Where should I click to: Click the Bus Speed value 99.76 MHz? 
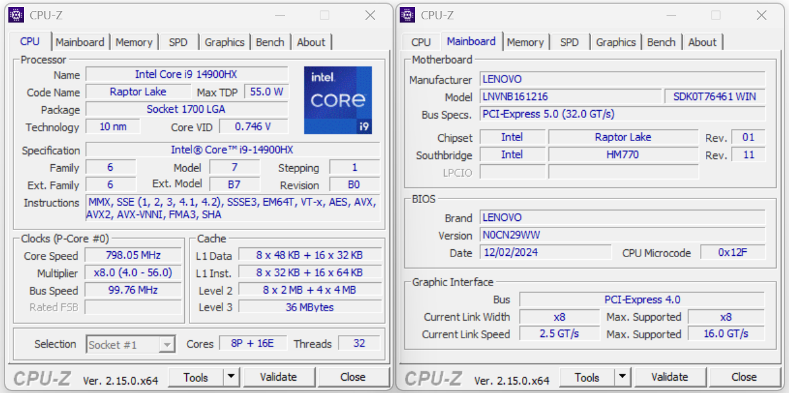coord(133,290)
